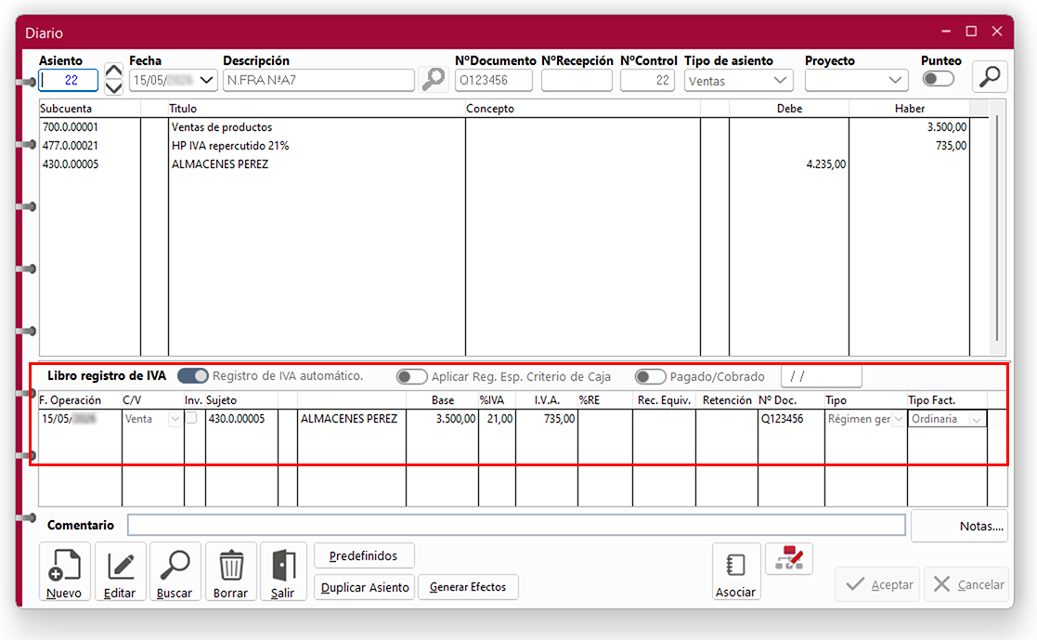The width and height of the screenshot is (1037, 640).
Task: Enable Aplicar Reg. Esp. Criterio de Caja
Action: pyautogui.click(x=412, y=377)
